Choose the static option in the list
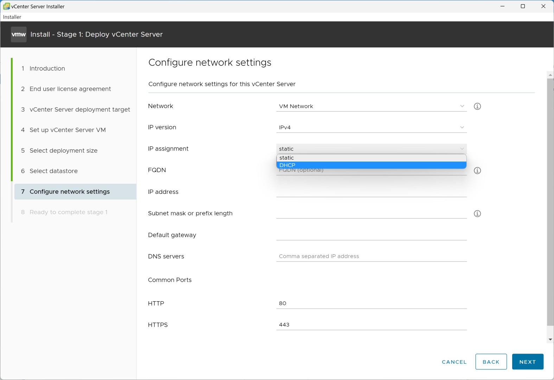The width and height of the screenshot is (554, 380). [371, 158]
